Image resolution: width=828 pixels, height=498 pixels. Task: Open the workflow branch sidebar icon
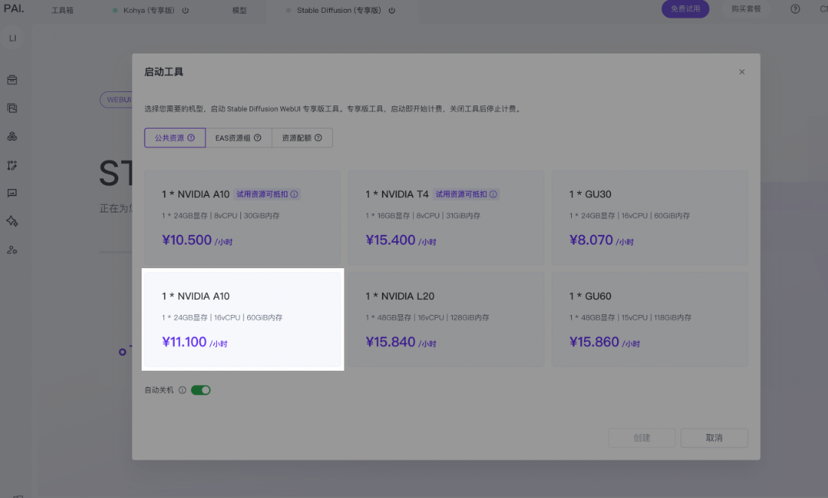12,165
